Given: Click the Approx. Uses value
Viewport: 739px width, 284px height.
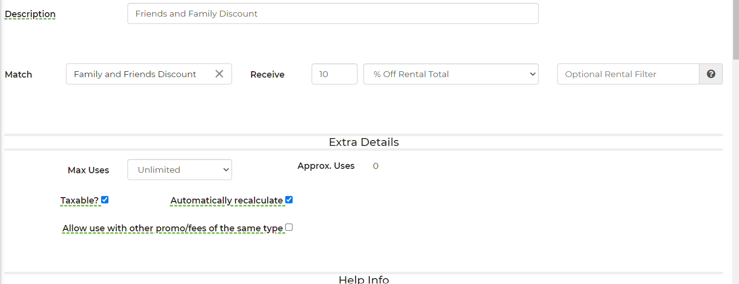Looking at the screenshot, I should [376, 166].
